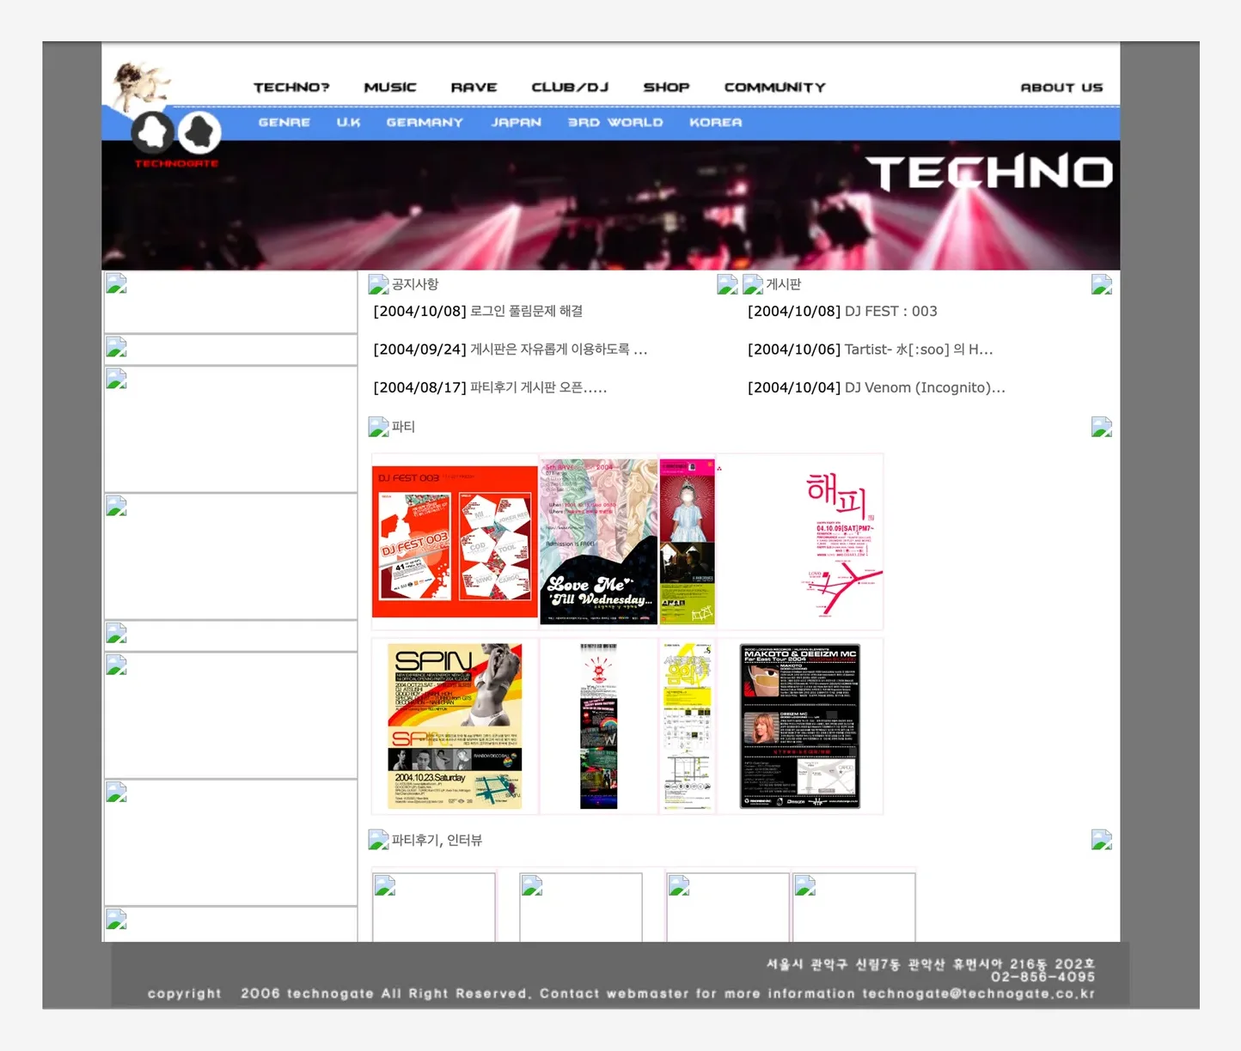
Task: Click the date [2004/09/24] in notice list
Action: tap(419, 349)
